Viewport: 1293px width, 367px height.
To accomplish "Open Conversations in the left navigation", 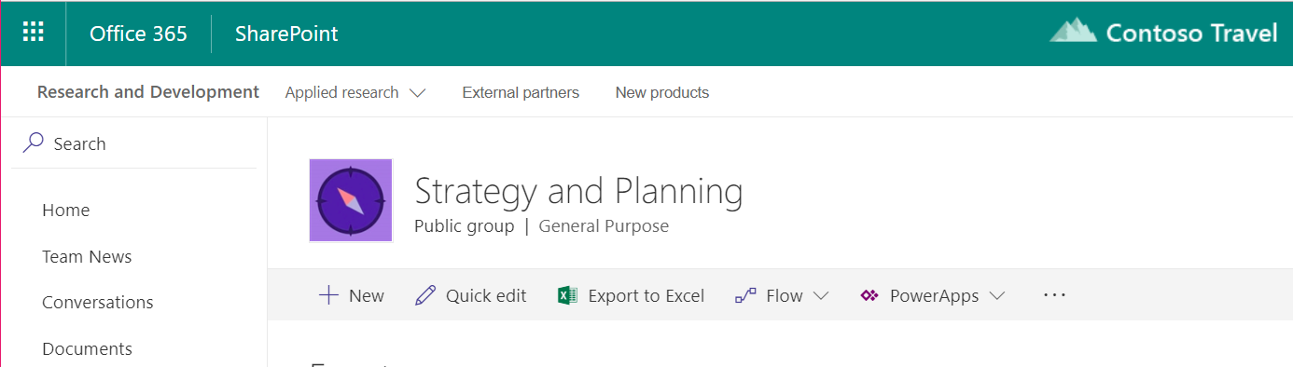I will [x=98, y=302].
